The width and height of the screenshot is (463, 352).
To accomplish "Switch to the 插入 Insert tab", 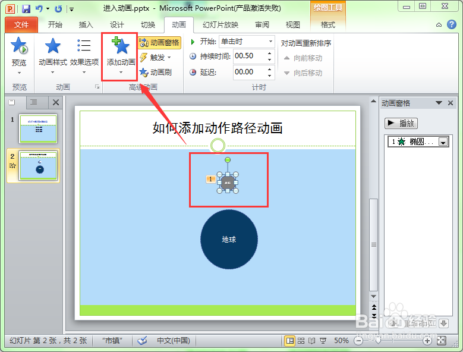I will (86, 25).
